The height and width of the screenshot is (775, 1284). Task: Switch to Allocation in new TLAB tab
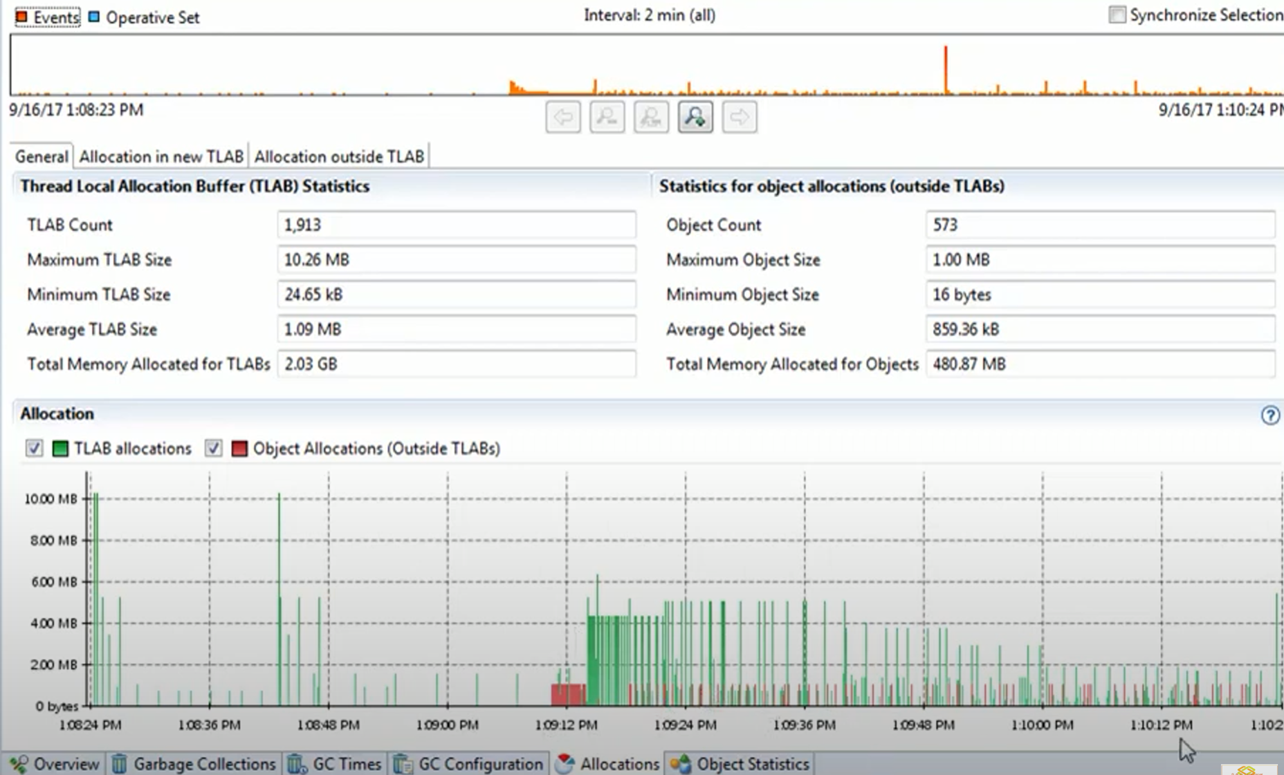(161, 157)
